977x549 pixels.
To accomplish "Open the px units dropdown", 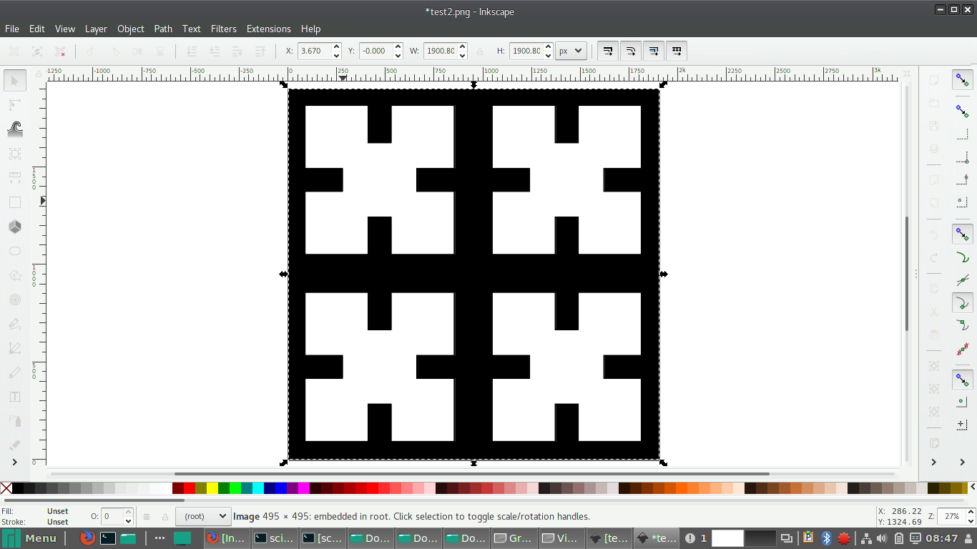I will click(571, 51).
